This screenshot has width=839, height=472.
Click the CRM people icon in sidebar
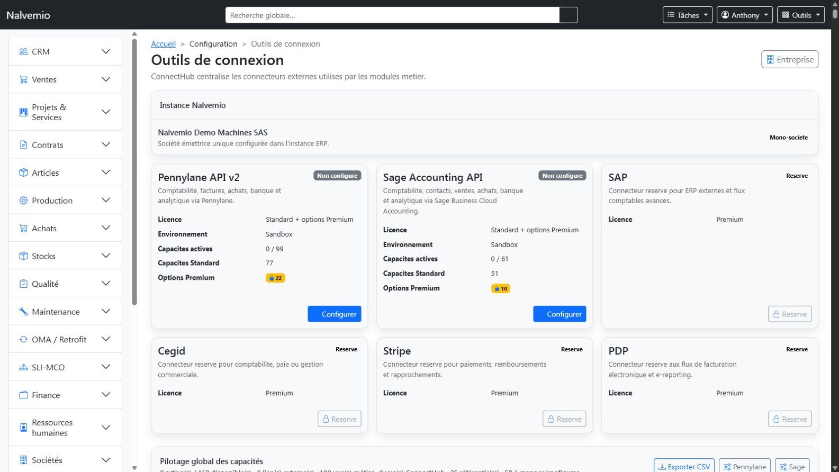[x=23, y=51]
